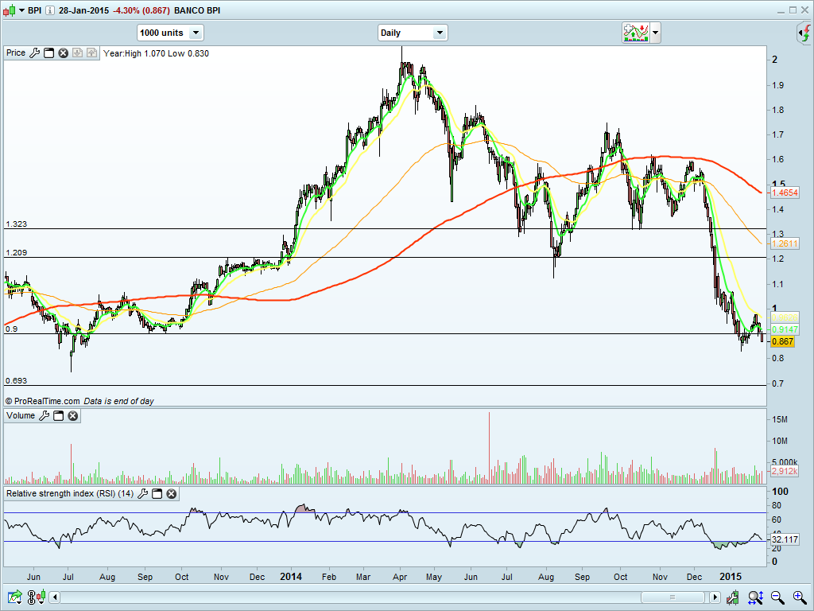Click the chart export icon at bottom-left
814x611 pixels.
pos(15,597)
